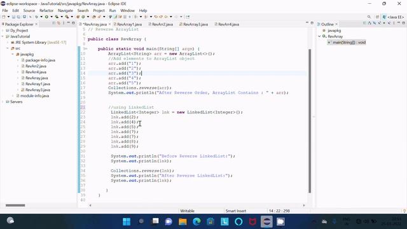Toggle Mark Occurrences pen icon in toolbar
Viewport: 407px width, 229px height.
[x=115, y=17]
